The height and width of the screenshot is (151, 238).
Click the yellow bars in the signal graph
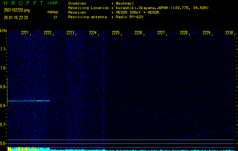point(23,149)
